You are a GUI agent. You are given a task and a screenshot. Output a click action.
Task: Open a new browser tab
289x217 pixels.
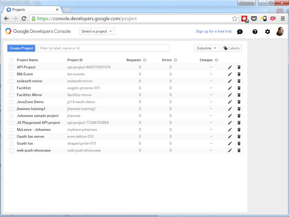point(67,10)
